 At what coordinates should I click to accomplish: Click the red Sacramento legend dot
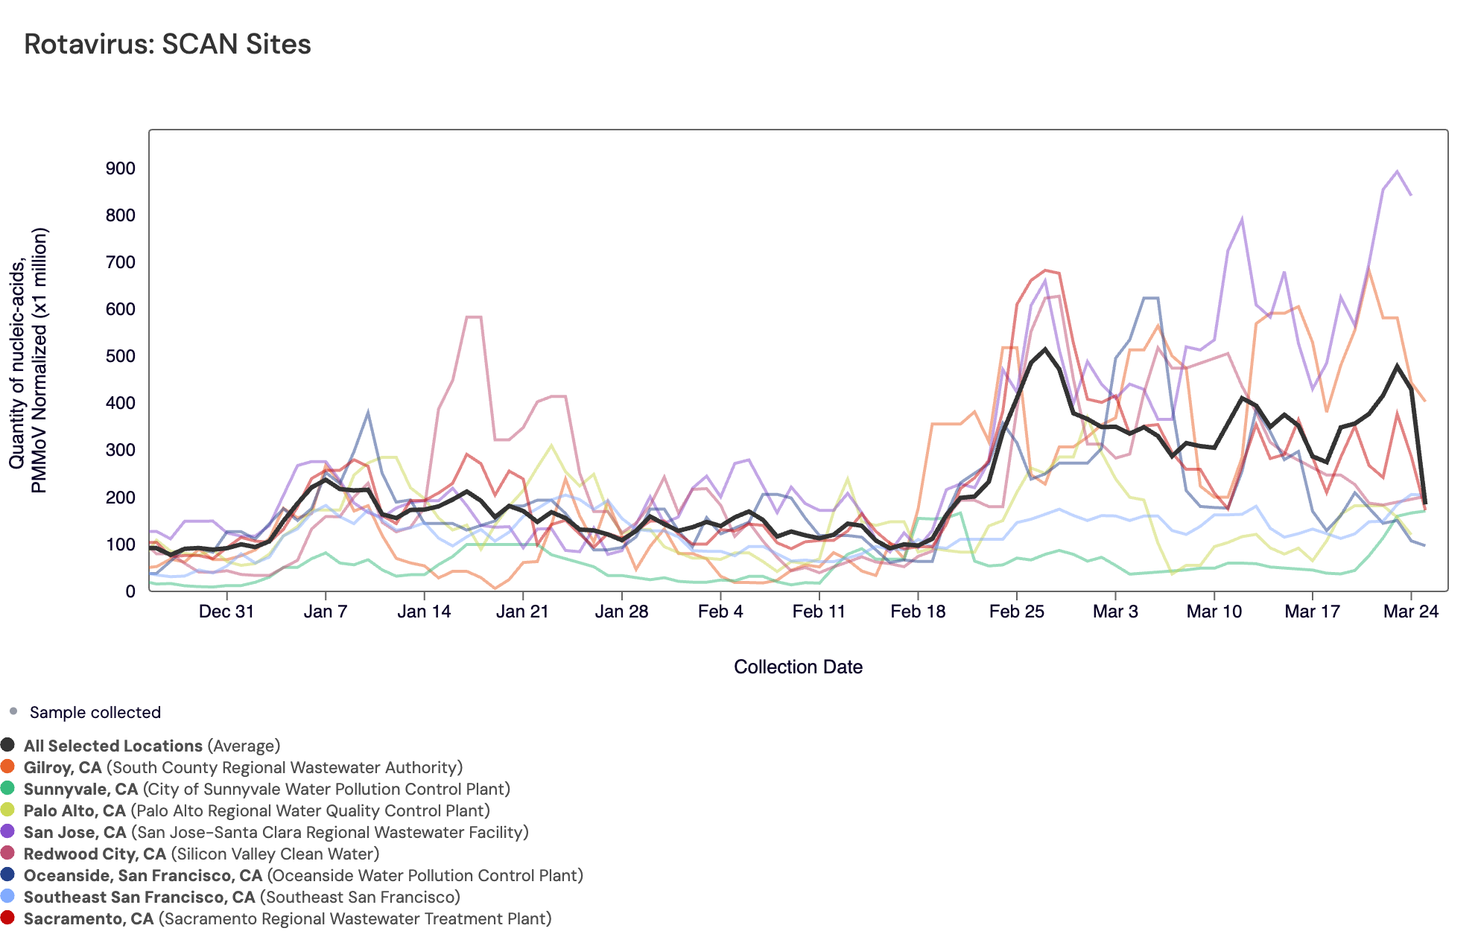[x=7, y=918]
